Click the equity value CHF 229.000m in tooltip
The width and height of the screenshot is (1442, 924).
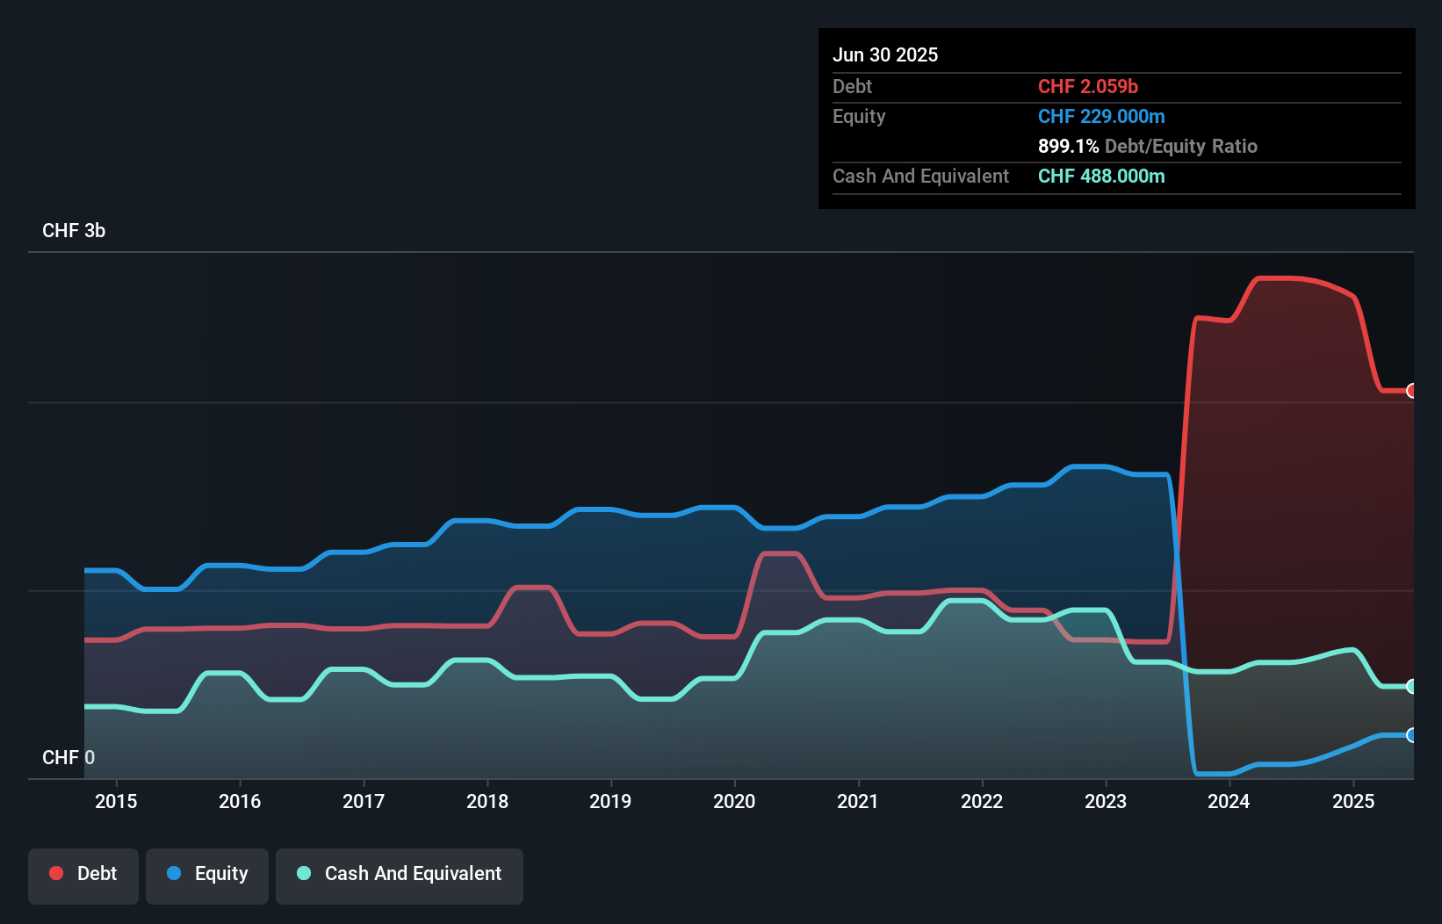(1101, 116)
